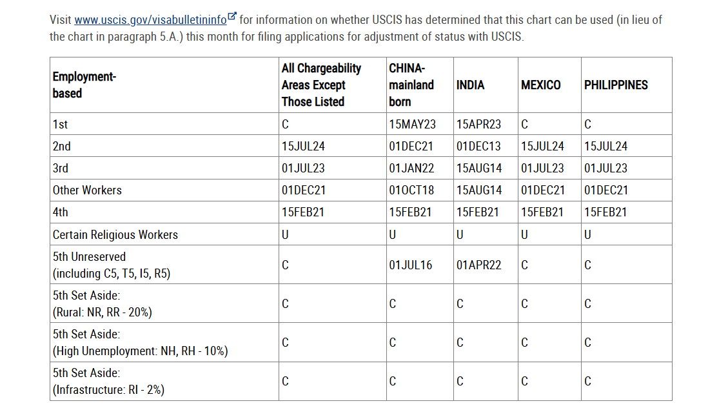Select the PHILIPPINES column header
This screenshot has height=410, width=719.
click(x=616, y=85)
